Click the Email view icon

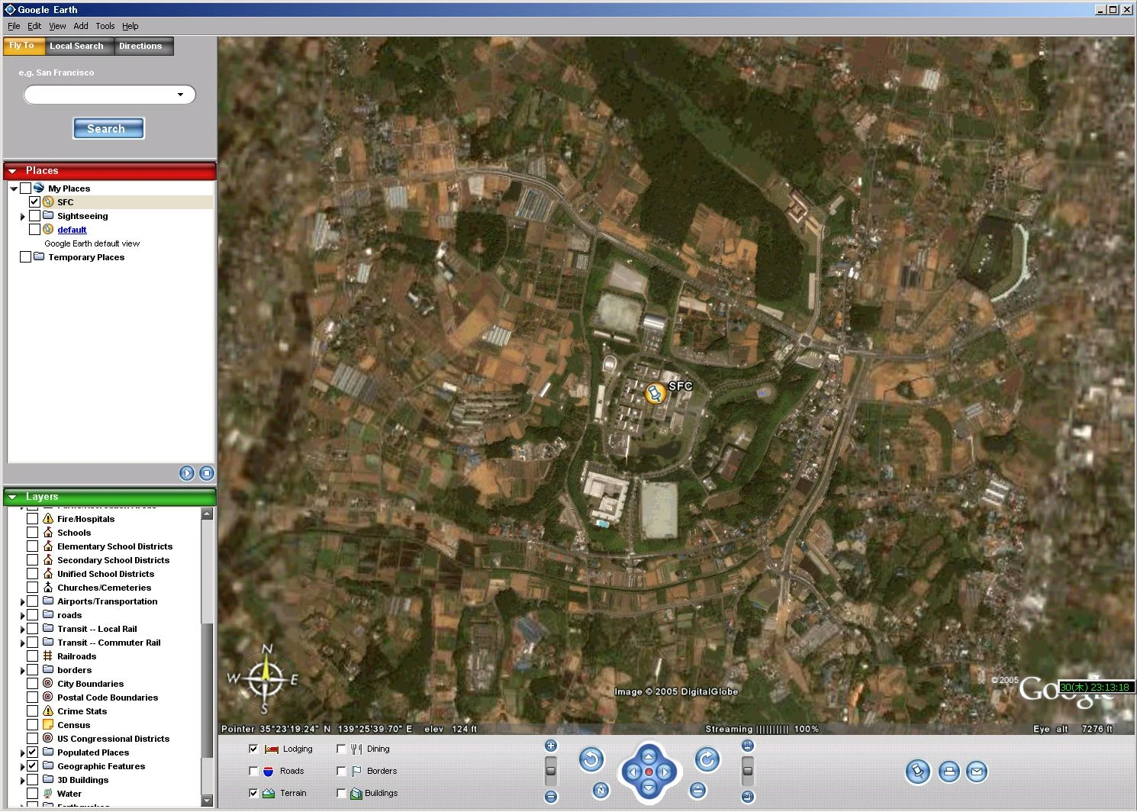tap(977, 771)
